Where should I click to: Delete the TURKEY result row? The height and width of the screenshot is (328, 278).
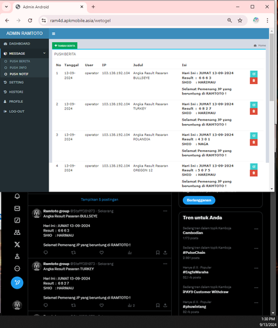click(x=254, y=112)
